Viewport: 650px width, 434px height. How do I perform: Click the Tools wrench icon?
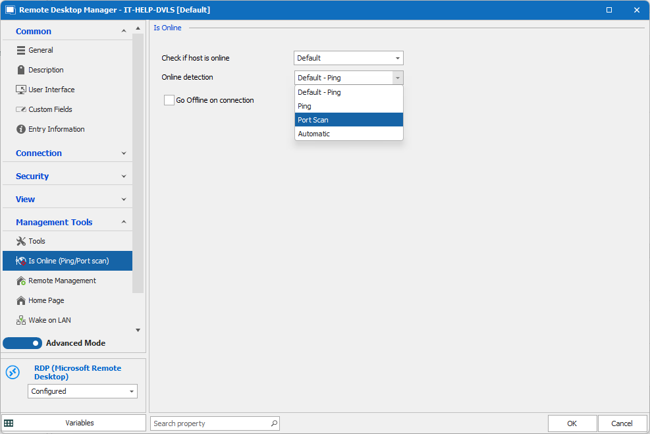tap(21, 241)
